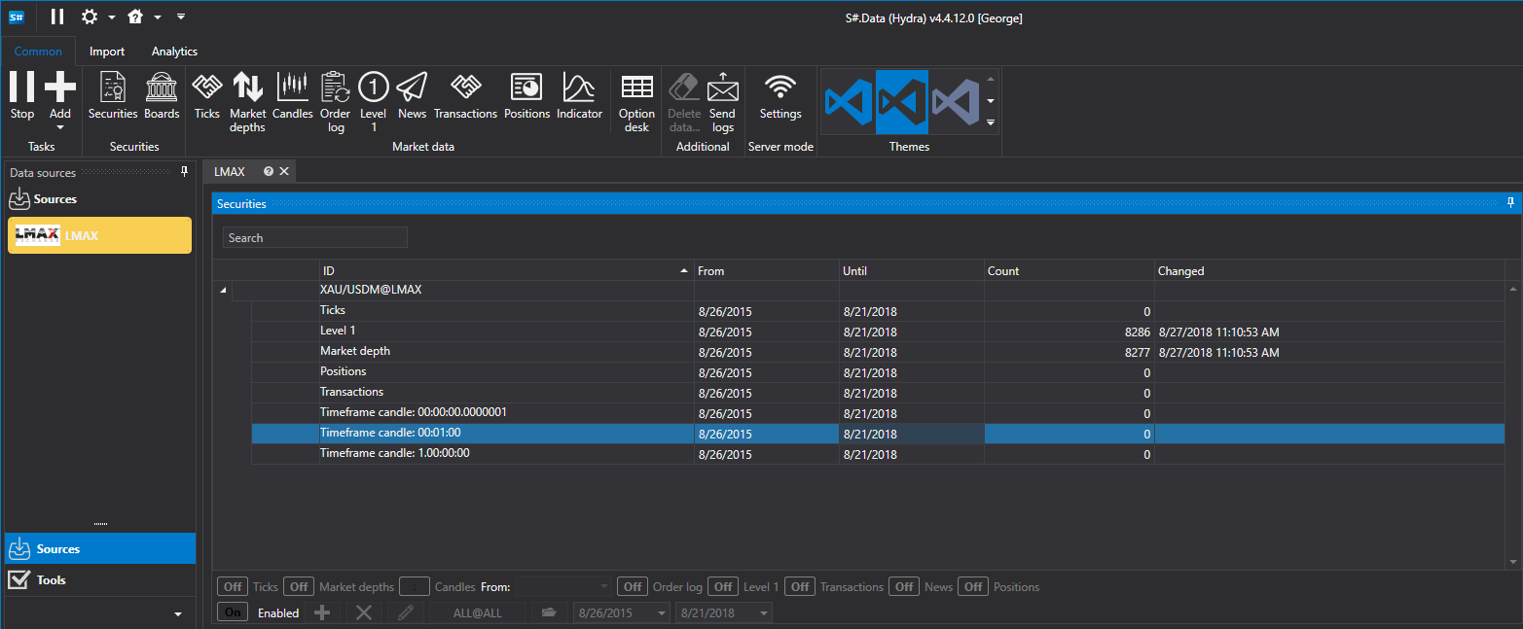
Task: Open the Securities ribbon icon
Action: [113, 87]
